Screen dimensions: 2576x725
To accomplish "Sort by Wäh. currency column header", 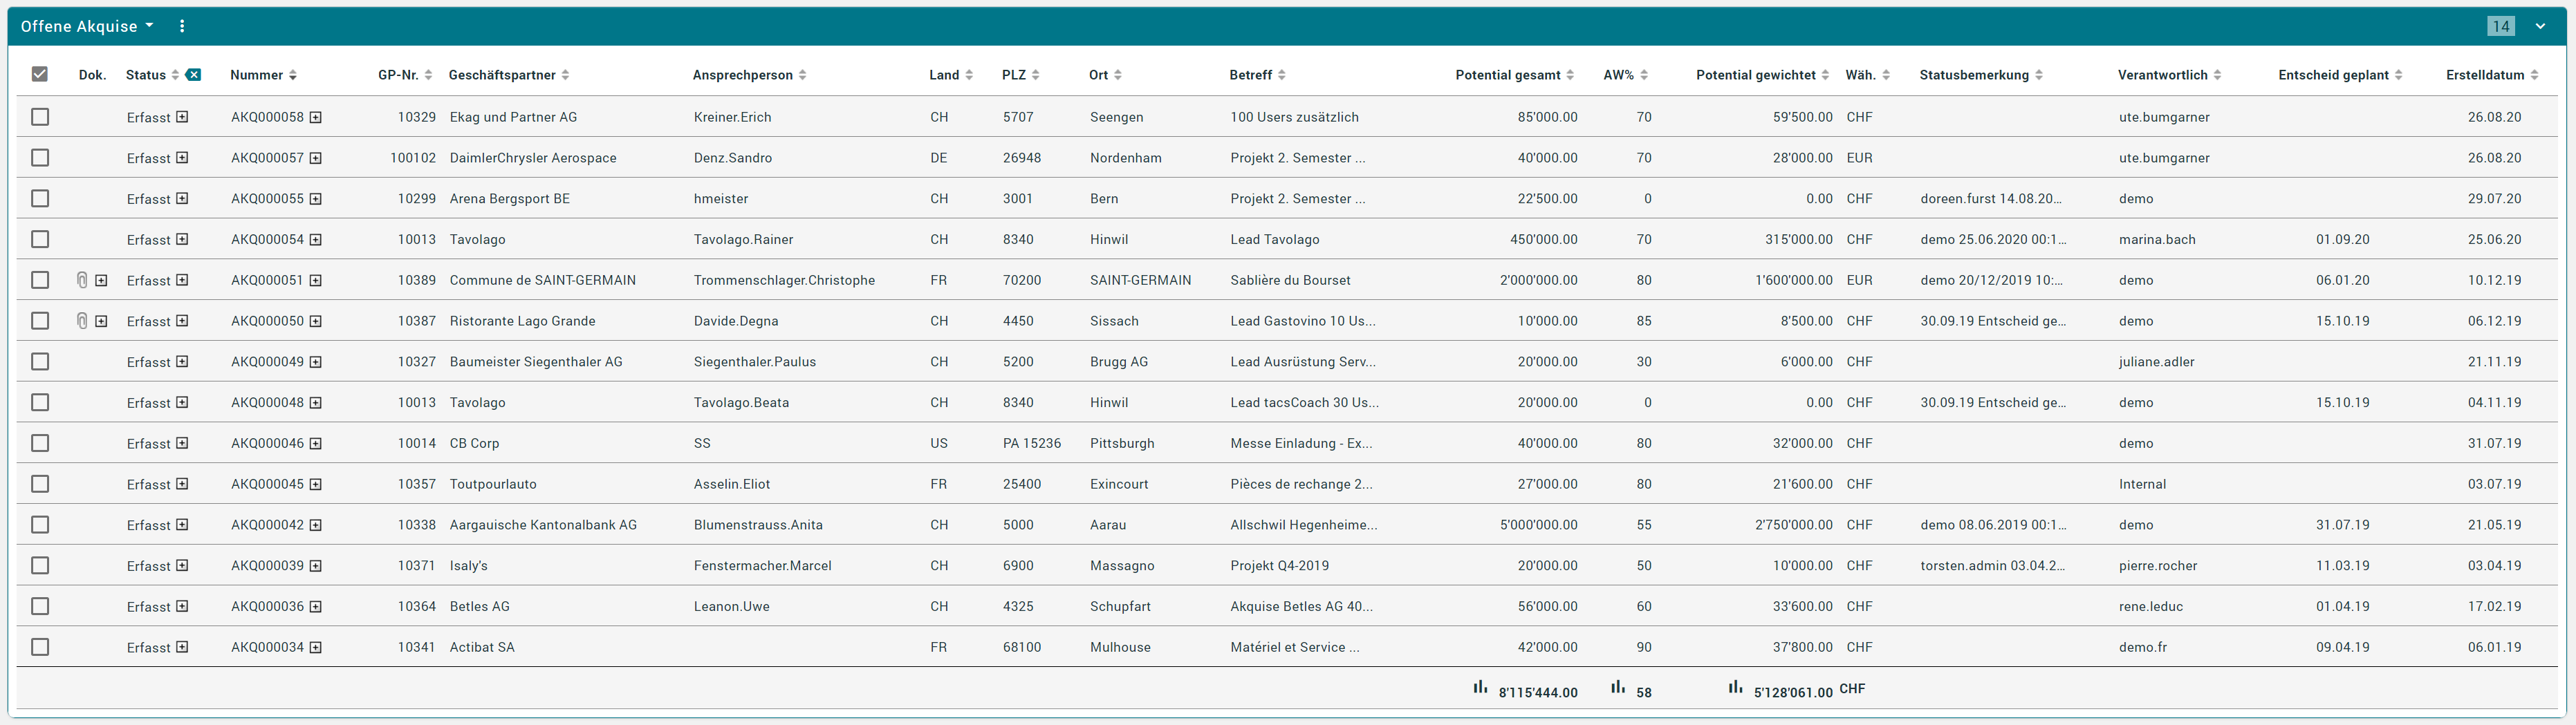I will [x=1868, y=75].
